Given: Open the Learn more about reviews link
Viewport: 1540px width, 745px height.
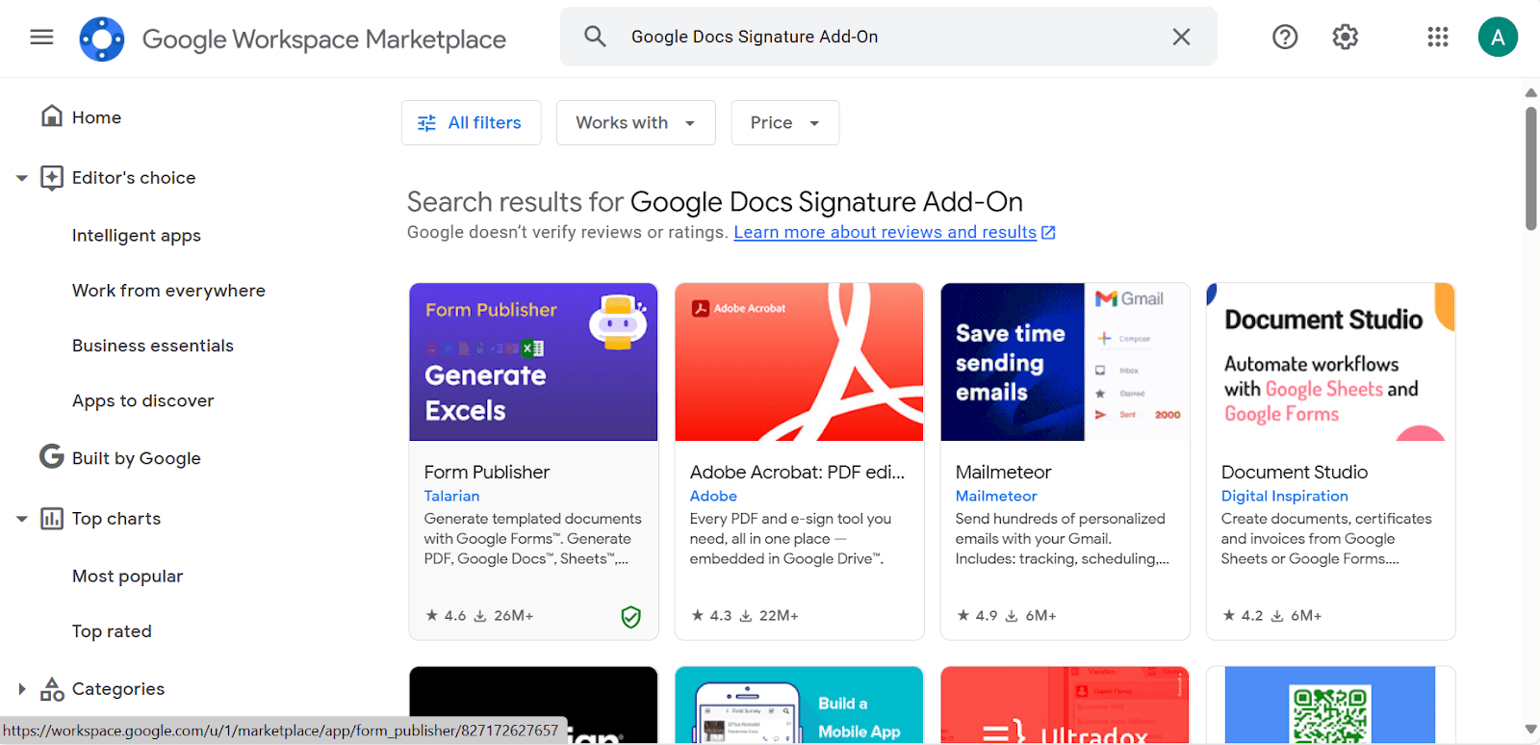Looking at the screenshot, I should coord(885,232).
